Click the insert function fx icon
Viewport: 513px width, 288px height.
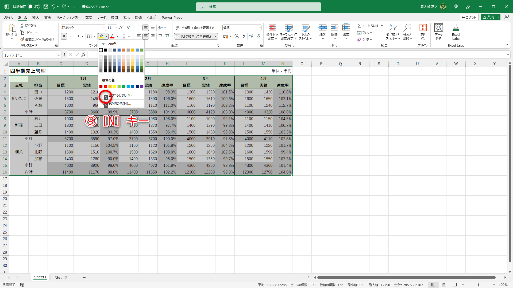(84, 55)
